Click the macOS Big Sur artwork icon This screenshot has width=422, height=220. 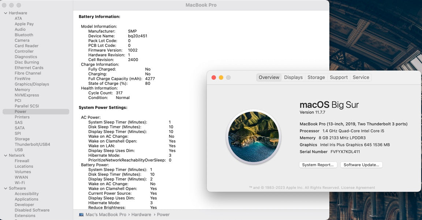(x=253, y=137)
